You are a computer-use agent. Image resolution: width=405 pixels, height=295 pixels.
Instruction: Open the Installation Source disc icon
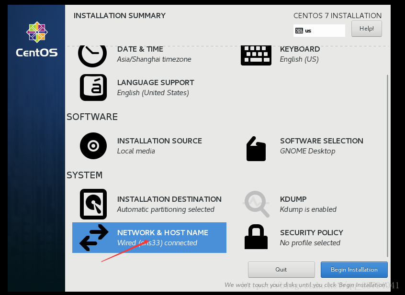(x=93, y=146)
